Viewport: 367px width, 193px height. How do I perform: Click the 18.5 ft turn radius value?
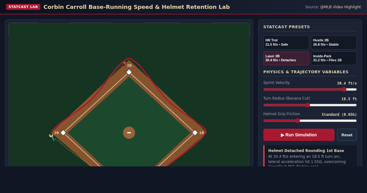(x=349, y=99)
